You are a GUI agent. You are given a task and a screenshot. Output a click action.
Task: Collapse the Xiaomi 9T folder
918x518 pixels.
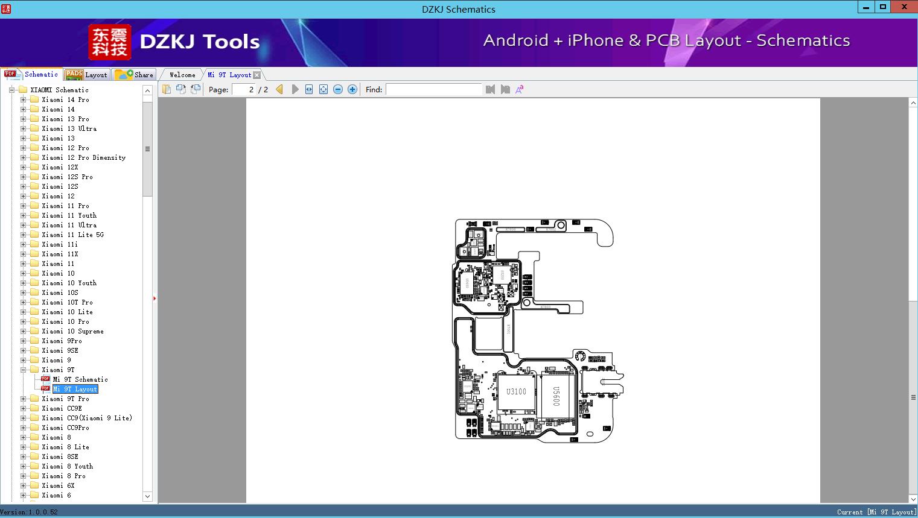click(x=24, y=370)
